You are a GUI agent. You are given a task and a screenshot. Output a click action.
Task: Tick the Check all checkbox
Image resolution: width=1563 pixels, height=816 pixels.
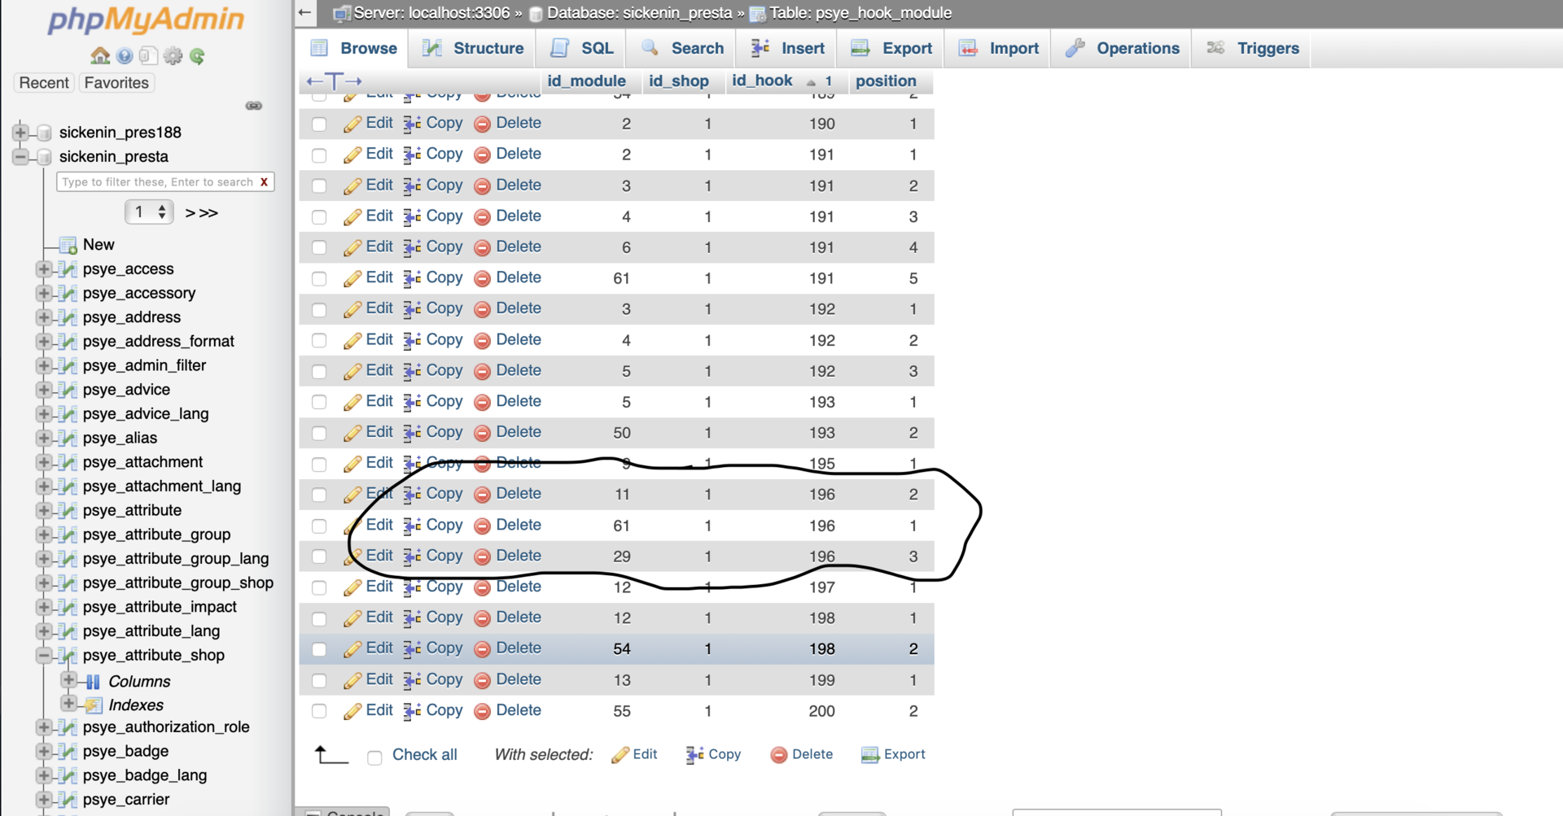(x=374, y=758)
